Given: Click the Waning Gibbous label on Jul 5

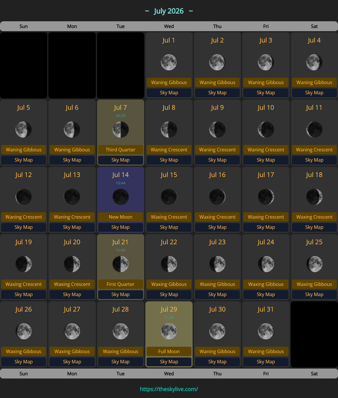Looking at the screenshot, I should [x=24, y=150].
